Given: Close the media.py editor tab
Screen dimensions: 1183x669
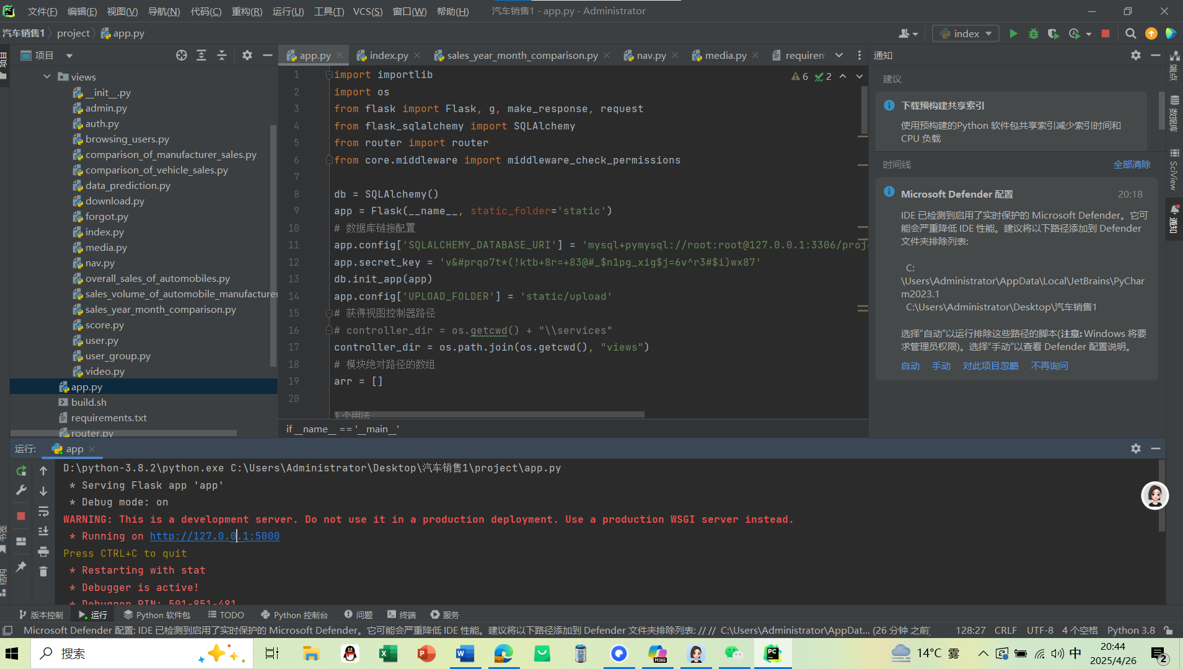Looking at the screenshot, I should [x=755, y=55].
